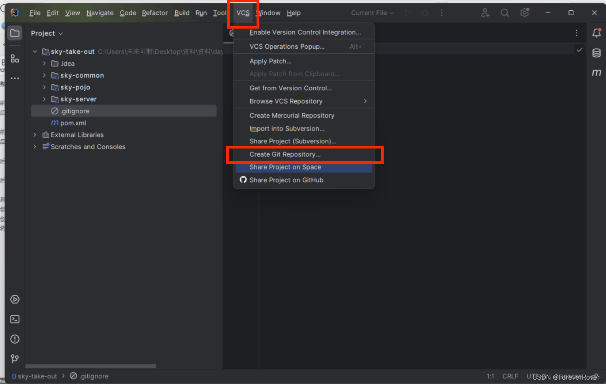Open Search Everywhere magnifier
The width and height of the screenshot is (606, 384).
pos(504,13)
